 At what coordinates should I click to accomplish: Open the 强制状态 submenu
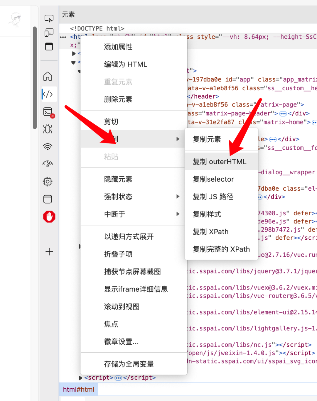pyautogui.click(x=134, y=197)
